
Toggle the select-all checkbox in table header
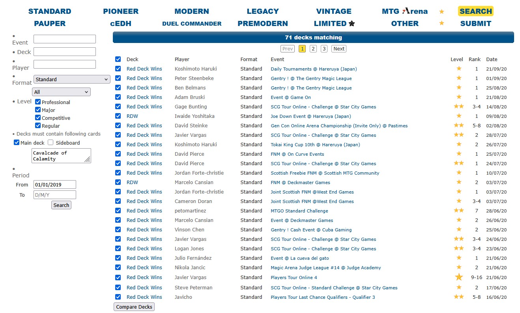click(118, 59)
